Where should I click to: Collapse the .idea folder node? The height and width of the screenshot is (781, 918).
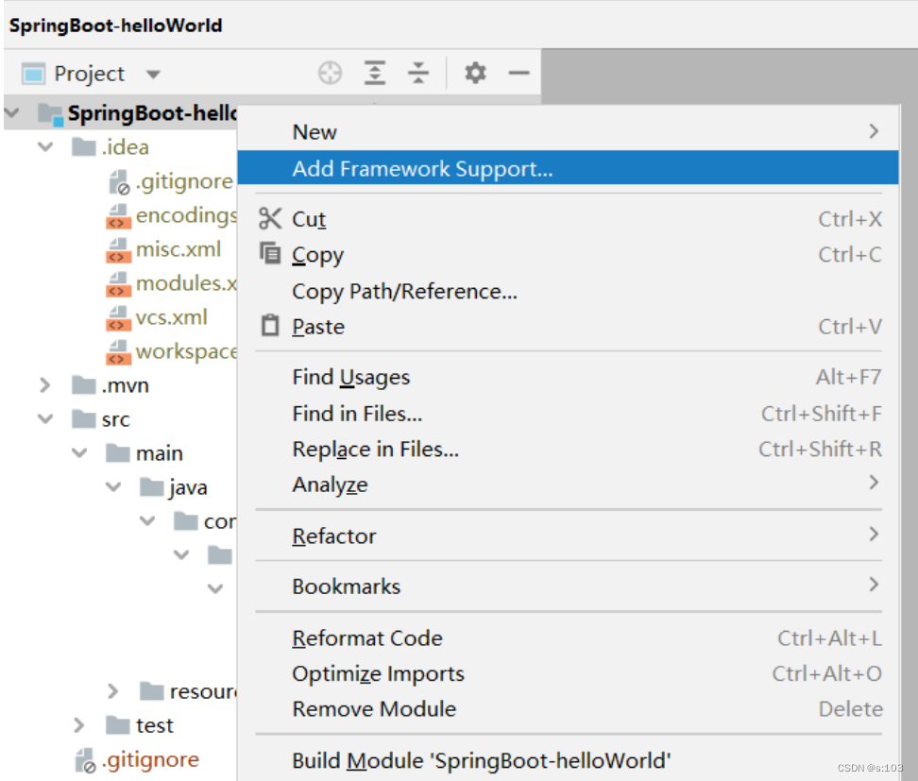click(x=45, y=146)
